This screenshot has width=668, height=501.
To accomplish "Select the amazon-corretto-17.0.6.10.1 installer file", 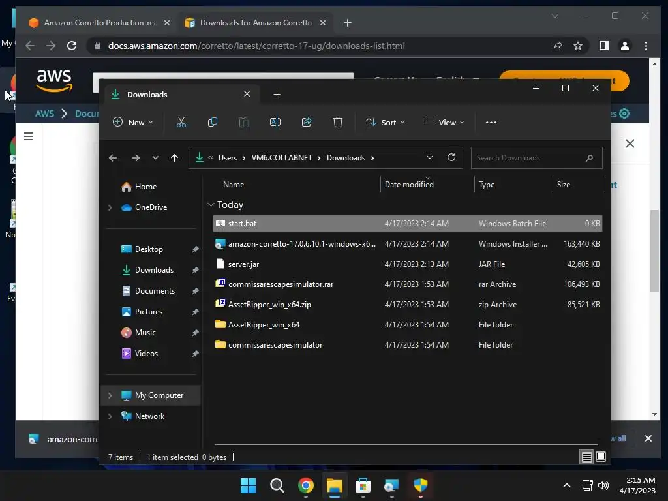I will (407, 244).
